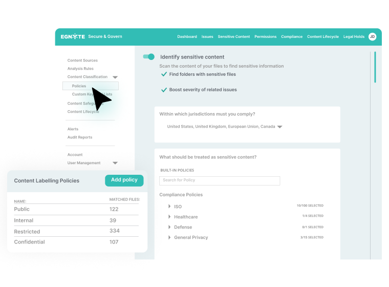Screen dimensions: 389x287
Task: Expand the General Privacy policy group
Action: click(169, 237)
